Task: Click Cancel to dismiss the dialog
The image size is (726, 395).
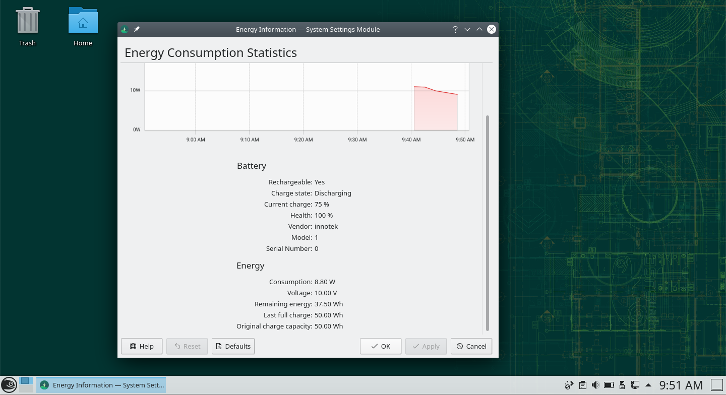Action: click(471, 346)
